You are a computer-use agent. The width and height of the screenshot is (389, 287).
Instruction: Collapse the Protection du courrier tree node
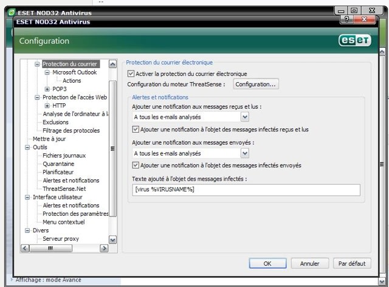37,64
